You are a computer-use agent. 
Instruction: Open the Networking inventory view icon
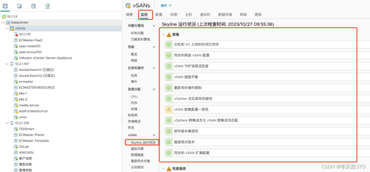click(x=48, y=6)
